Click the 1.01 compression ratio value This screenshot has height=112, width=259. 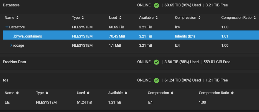225,36
